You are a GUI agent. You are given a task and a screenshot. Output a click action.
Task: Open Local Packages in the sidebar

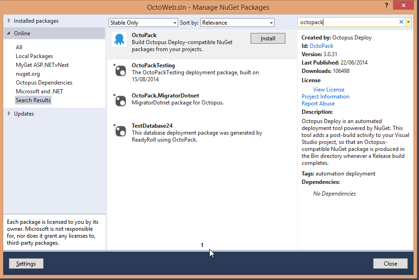(x=35, y=56)
